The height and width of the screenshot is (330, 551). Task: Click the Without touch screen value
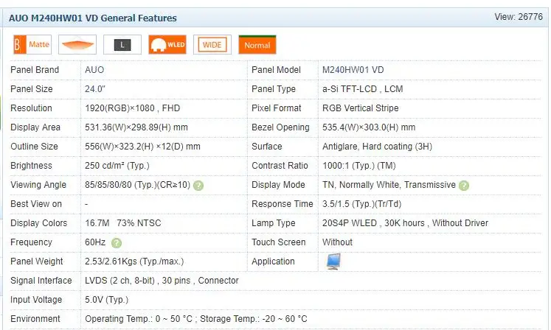pos(337,242)
